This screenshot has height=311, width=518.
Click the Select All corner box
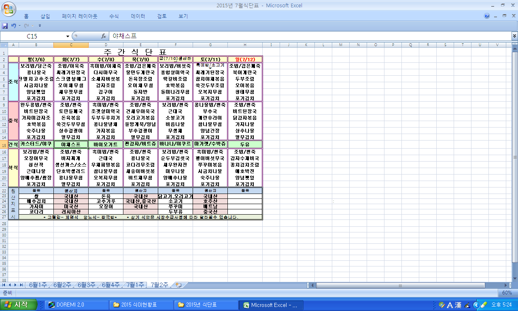(x=4, y=45)
